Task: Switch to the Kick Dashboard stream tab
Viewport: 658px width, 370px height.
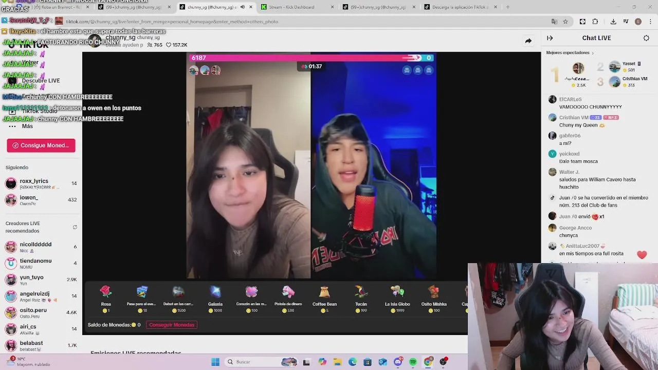Action: [298, 7]
